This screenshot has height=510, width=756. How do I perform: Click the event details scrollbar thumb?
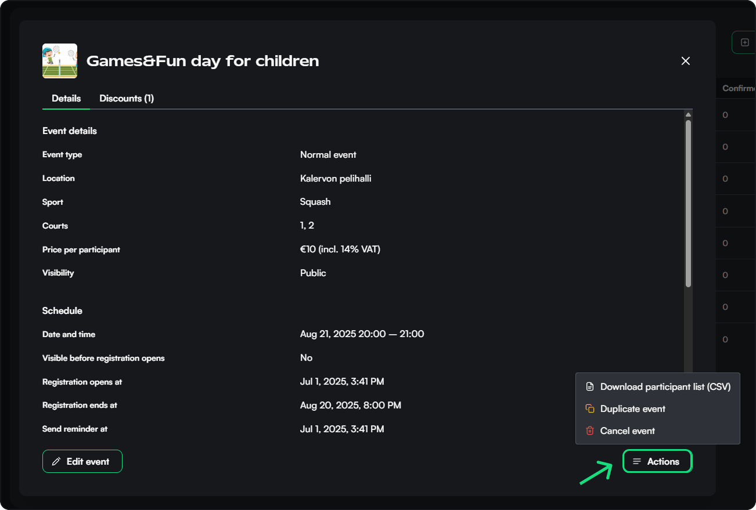point(688,203)
